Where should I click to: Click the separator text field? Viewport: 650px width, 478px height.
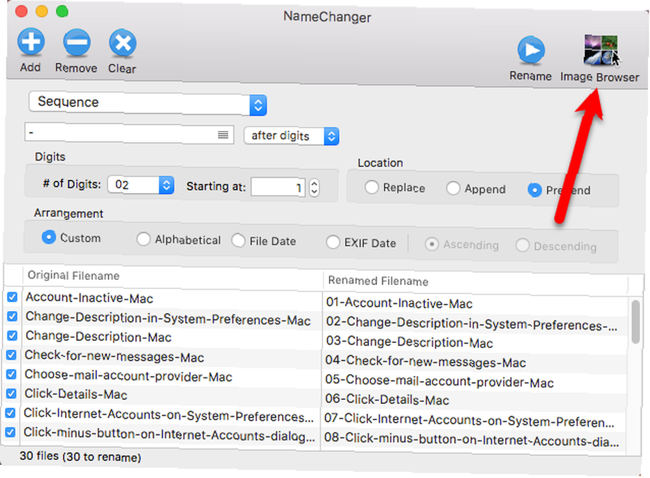pos(129,134)
